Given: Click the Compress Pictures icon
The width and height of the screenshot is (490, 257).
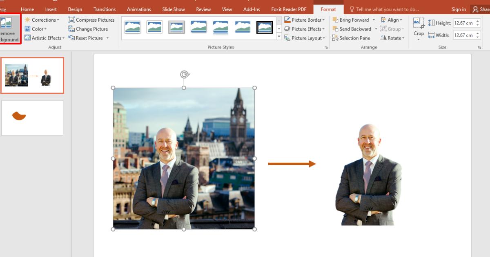Looking at the screenshot, I should [71, 20].
